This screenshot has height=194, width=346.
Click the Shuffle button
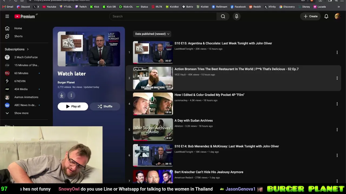tap(105, 106)
